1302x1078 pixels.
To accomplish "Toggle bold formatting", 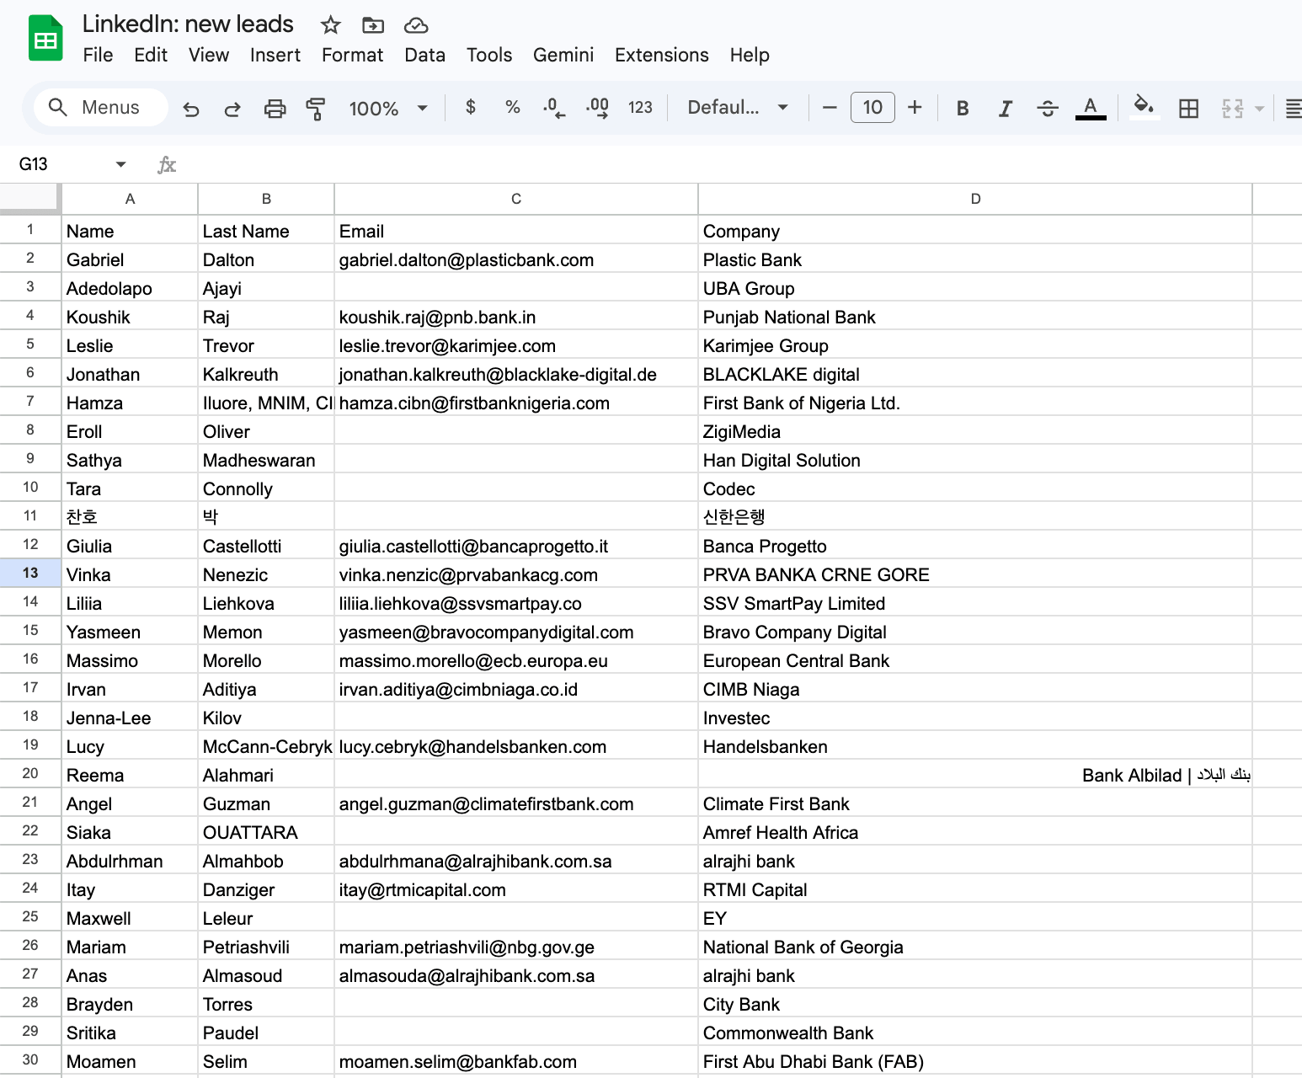I will [963, 108].
